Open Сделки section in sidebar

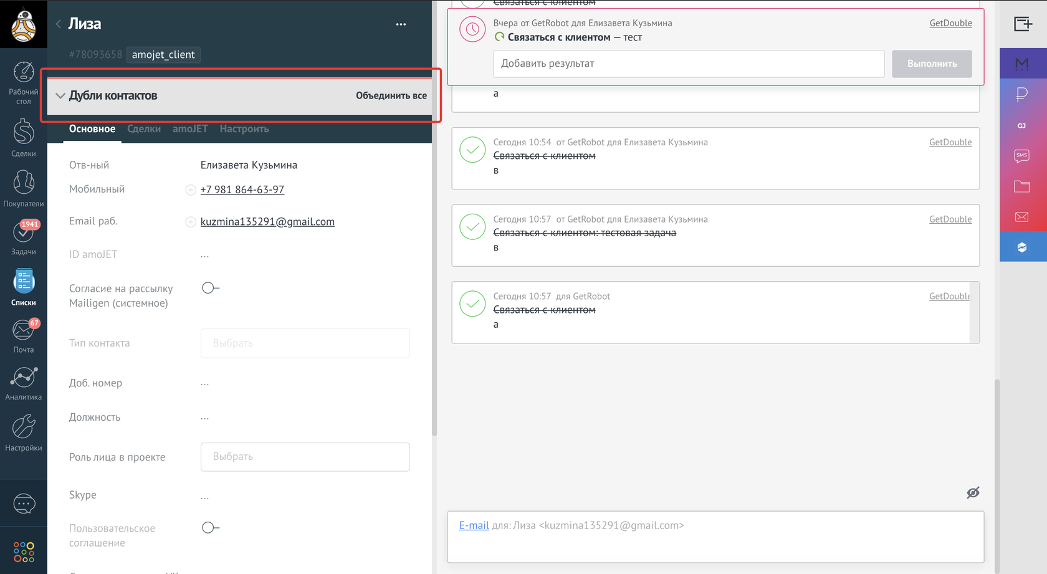pyautogui.click(x=24, y=138)
